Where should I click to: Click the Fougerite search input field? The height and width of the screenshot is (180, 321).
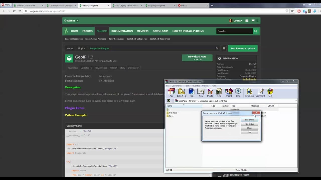coord(234,31)
